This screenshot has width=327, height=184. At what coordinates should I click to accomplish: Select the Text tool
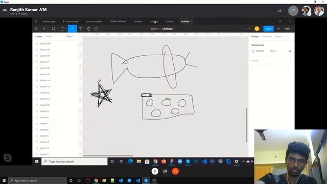(81, 29)
